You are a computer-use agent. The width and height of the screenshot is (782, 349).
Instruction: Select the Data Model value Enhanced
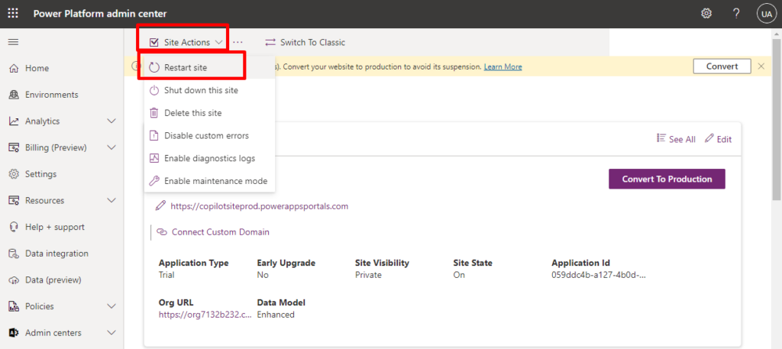click(276, 315)
